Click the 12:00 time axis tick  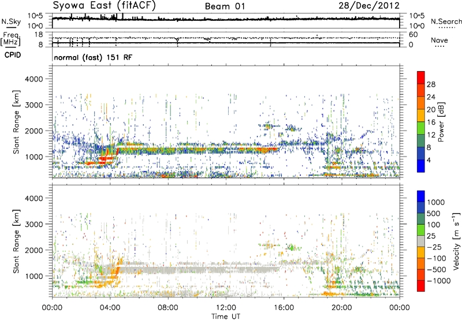tap(226, 308)
